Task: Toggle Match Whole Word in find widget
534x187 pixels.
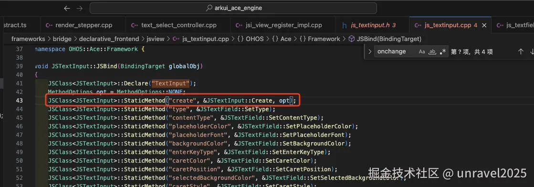Action: click(432, 52)
